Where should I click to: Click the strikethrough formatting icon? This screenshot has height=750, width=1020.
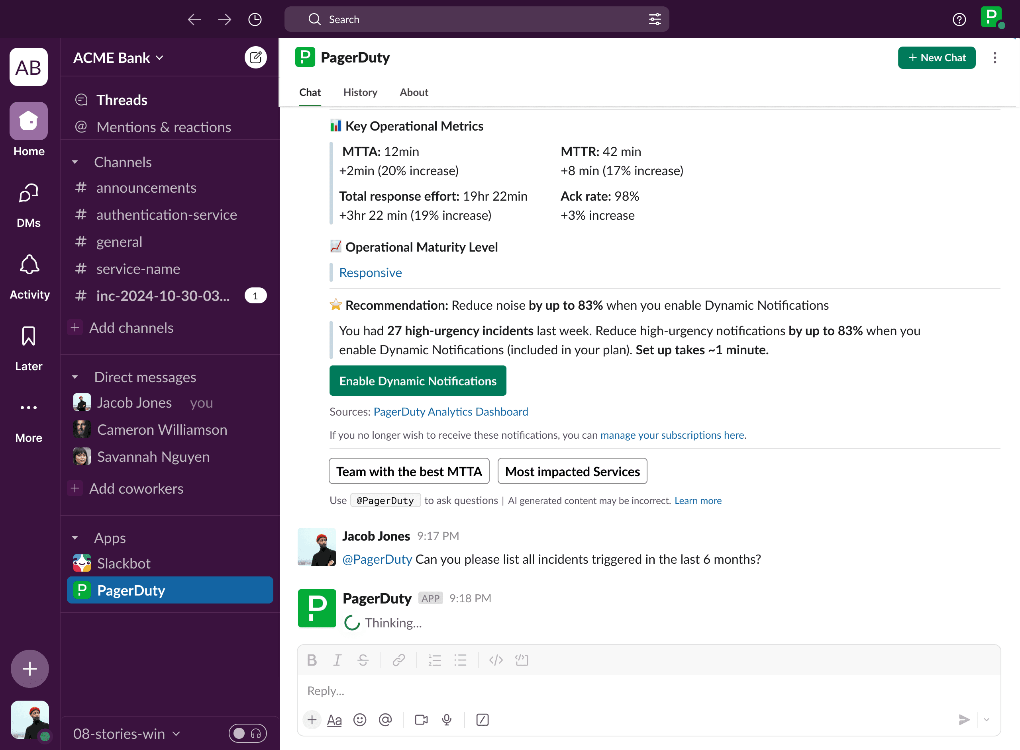click(363, 660)
